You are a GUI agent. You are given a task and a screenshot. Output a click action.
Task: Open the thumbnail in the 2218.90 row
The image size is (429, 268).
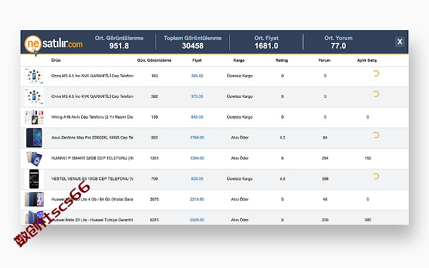34,200
